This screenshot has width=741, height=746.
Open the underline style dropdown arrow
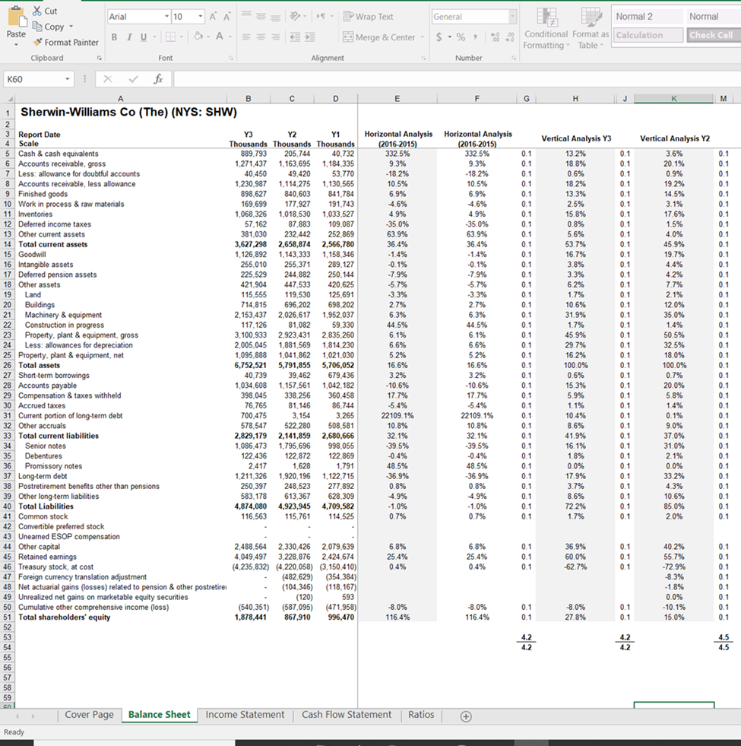click(x=154, y=37)
